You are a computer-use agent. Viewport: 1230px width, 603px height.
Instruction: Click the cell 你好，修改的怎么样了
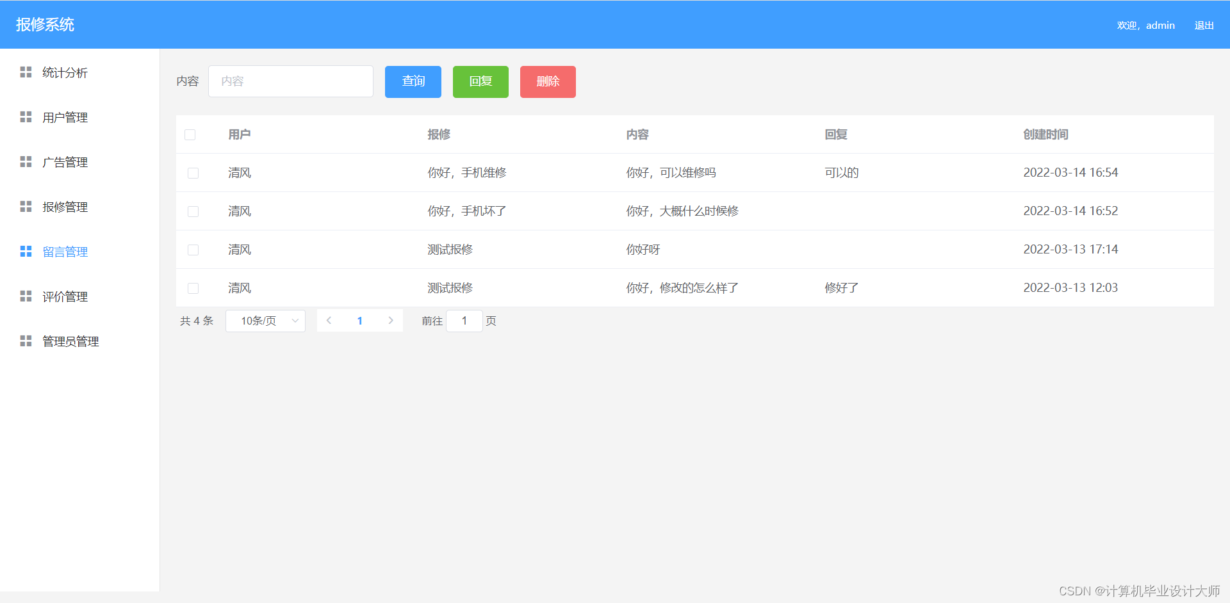tap(682, 288)
